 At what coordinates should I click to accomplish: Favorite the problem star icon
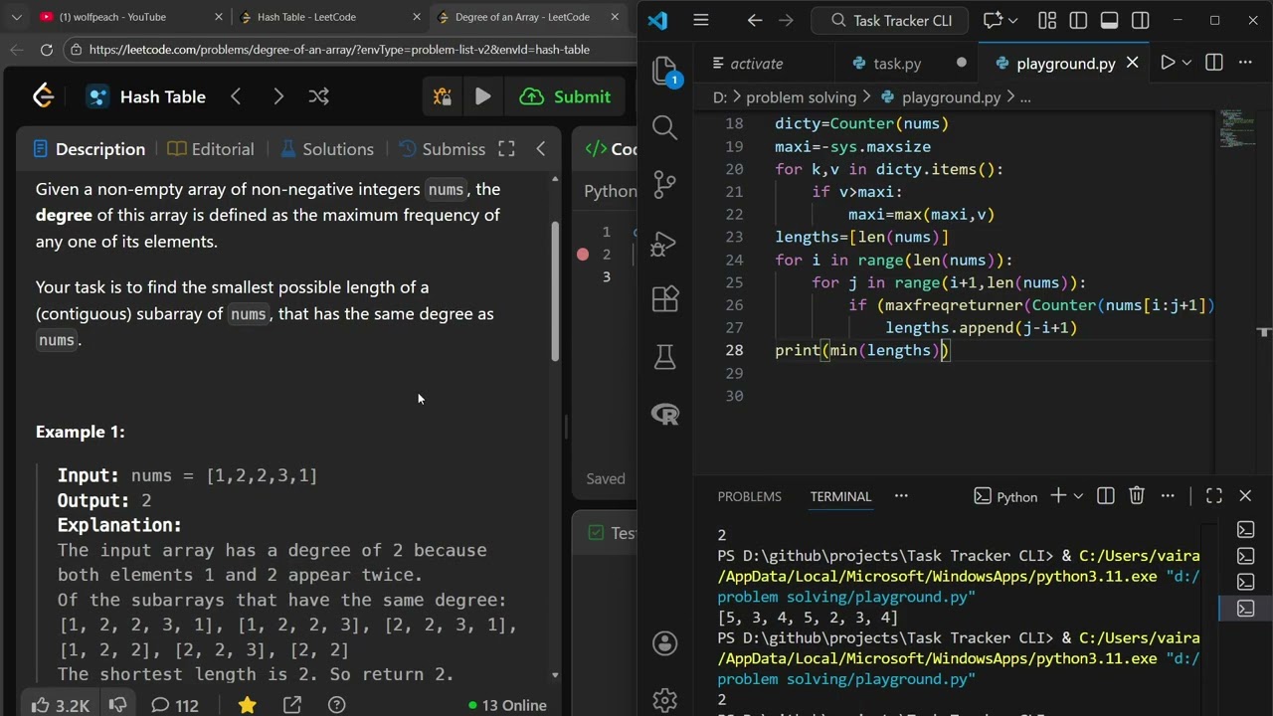247,705
